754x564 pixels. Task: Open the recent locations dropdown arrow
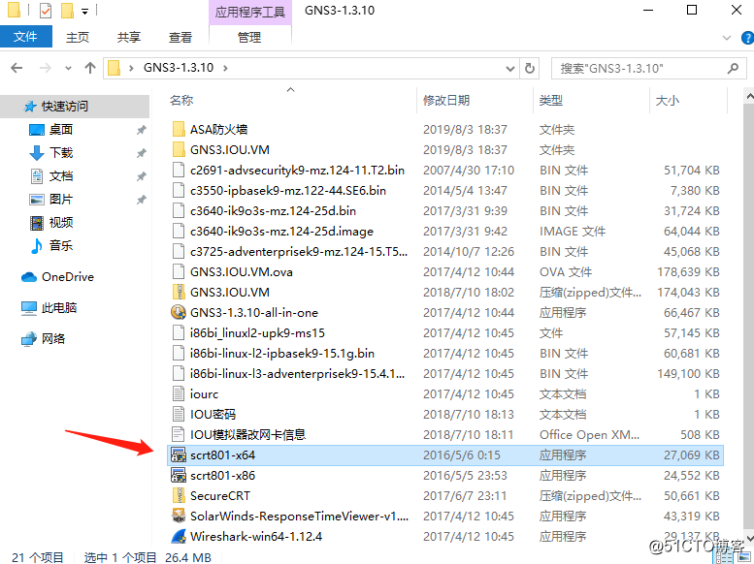coord(68,68)
